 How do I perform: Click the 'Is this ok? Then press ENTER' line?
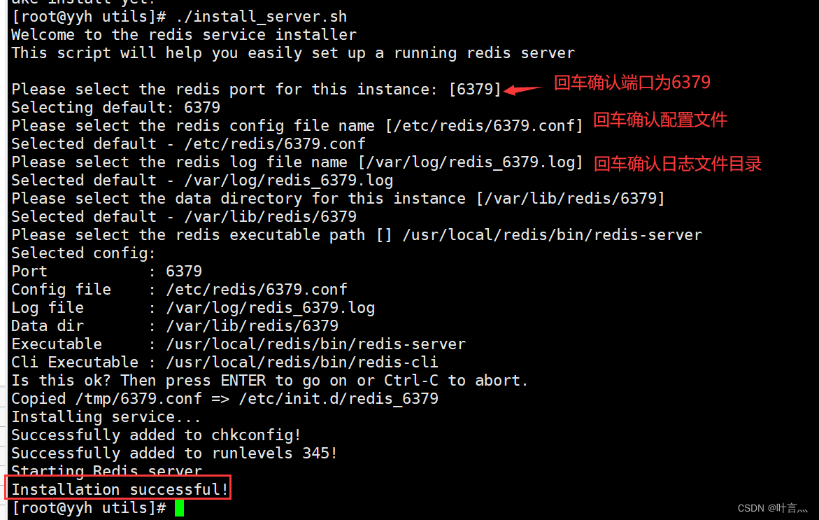269,380
